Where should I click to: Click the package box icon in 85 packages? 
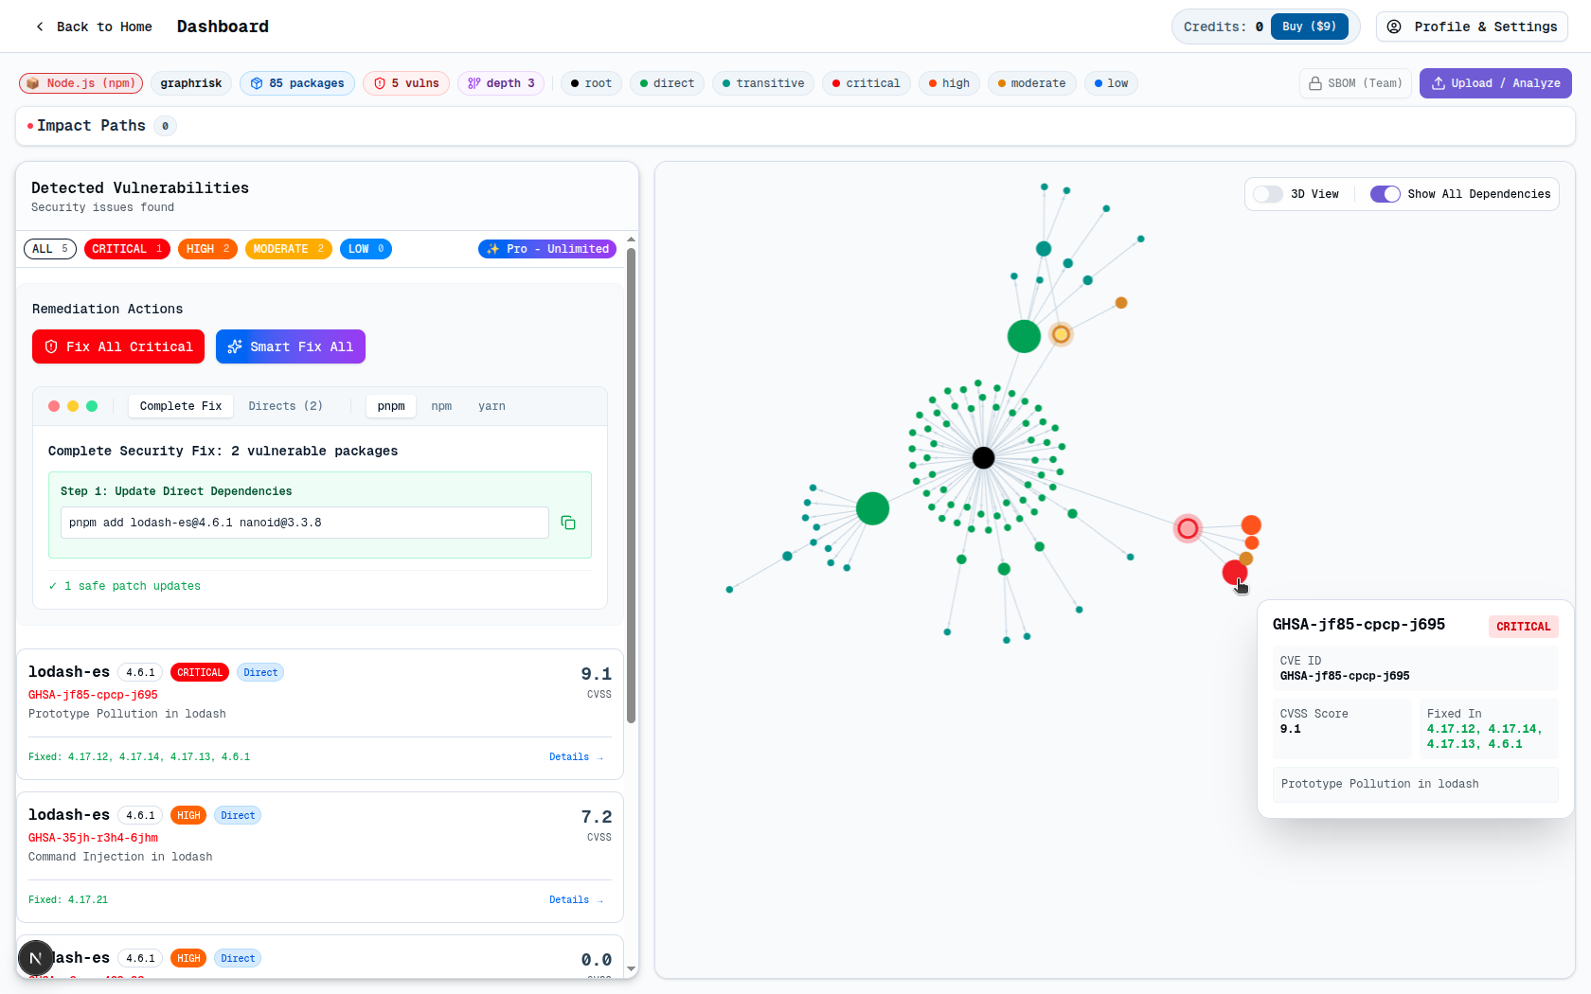point(257,83)
